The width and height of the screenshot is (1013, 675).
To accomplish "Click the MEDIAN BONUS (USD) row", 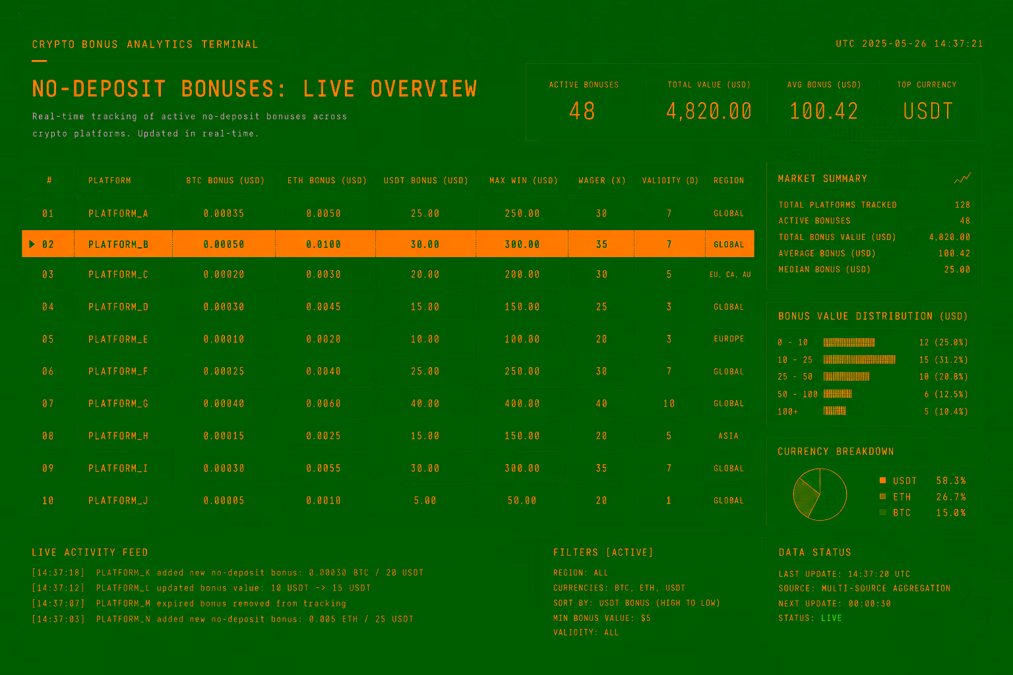I will pyautogui.click(x=875, y=270).
